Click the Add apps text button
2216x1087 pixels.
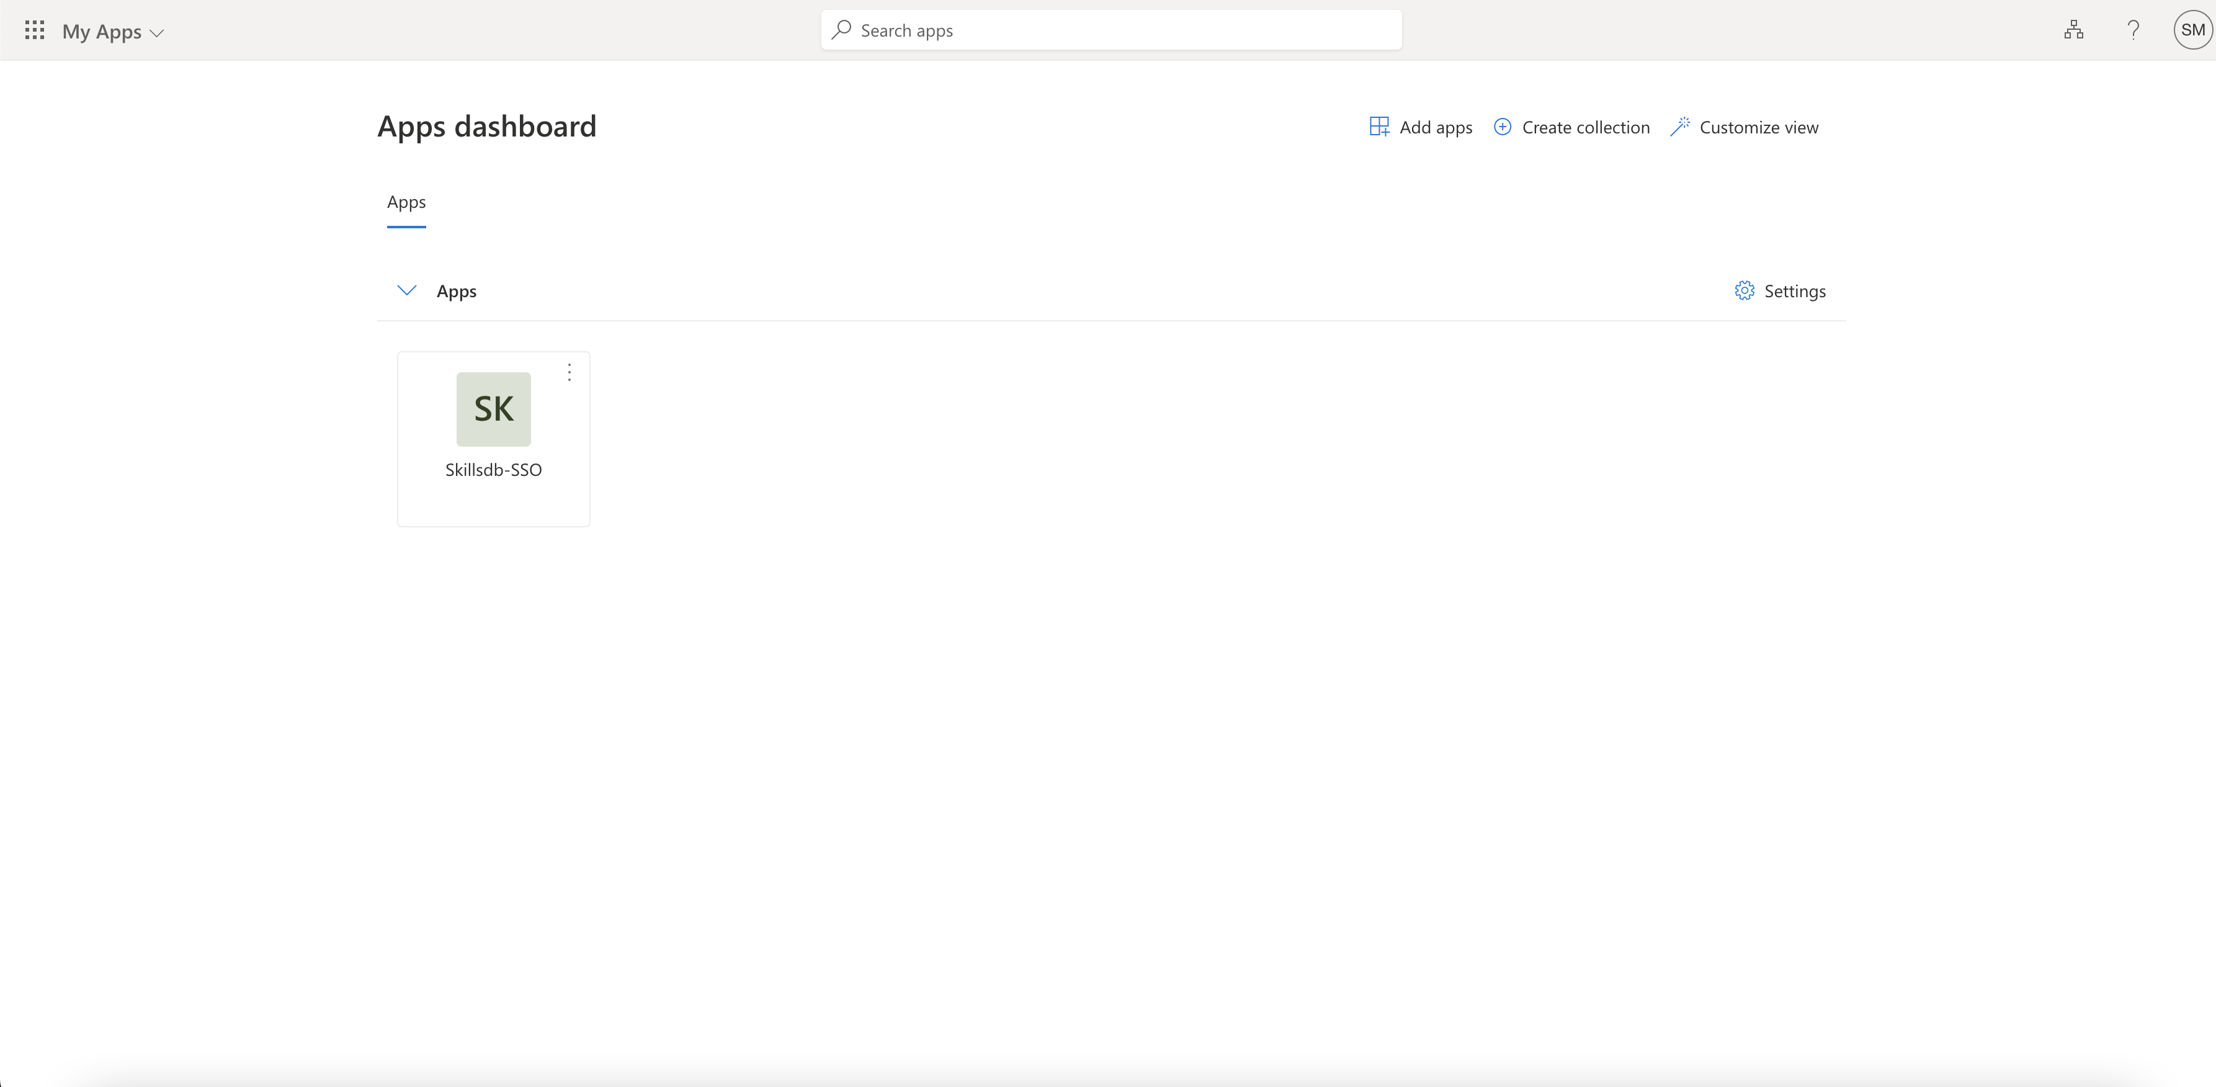pos(1435,127)
